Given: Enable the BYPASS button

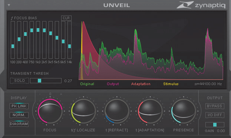Looking at the screenshot, I should tap(215, 106).
